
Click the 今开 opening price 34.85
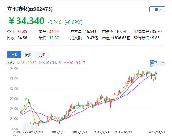(22, 32)
